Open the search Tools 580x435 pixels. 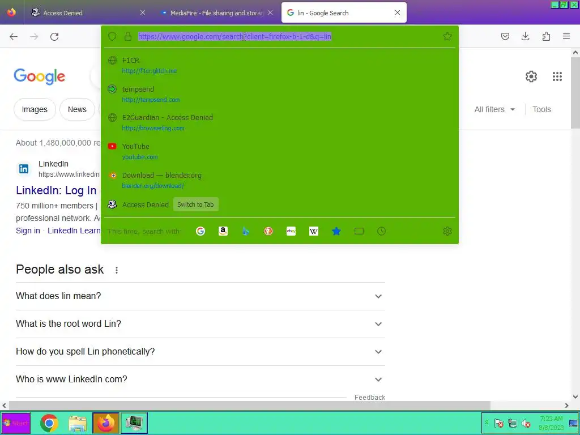coord(541,109)
